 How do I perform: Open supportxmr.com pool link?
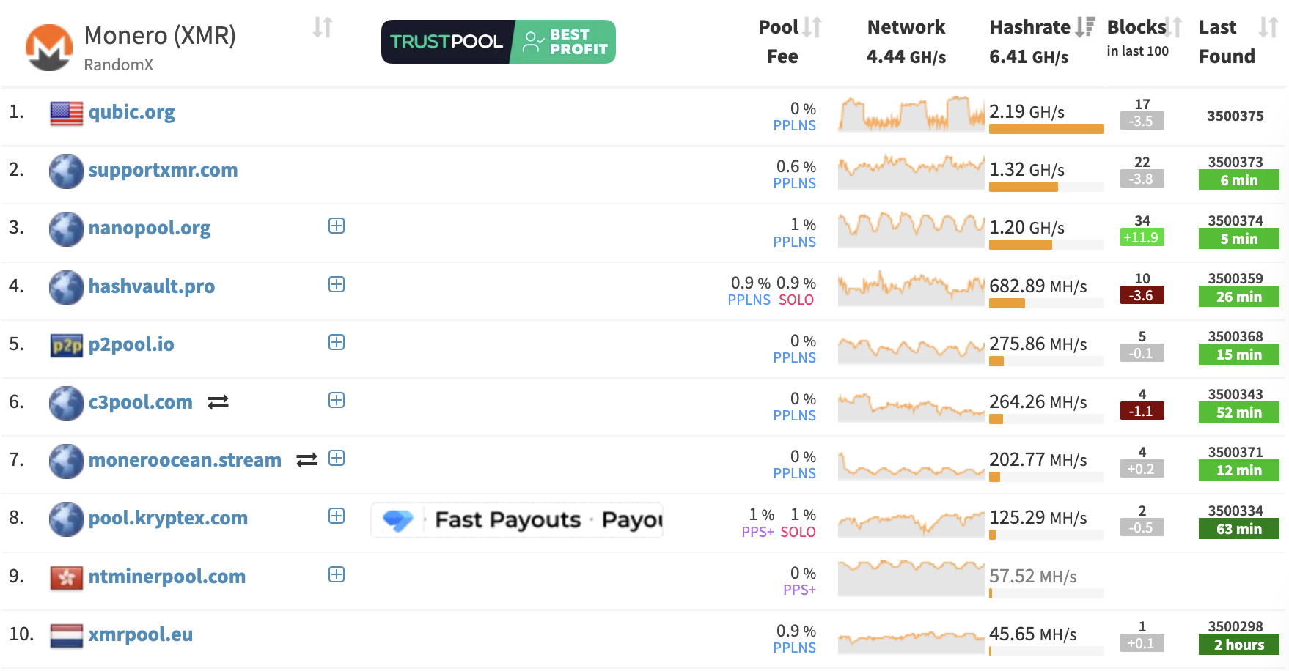(x=163, y=170)
